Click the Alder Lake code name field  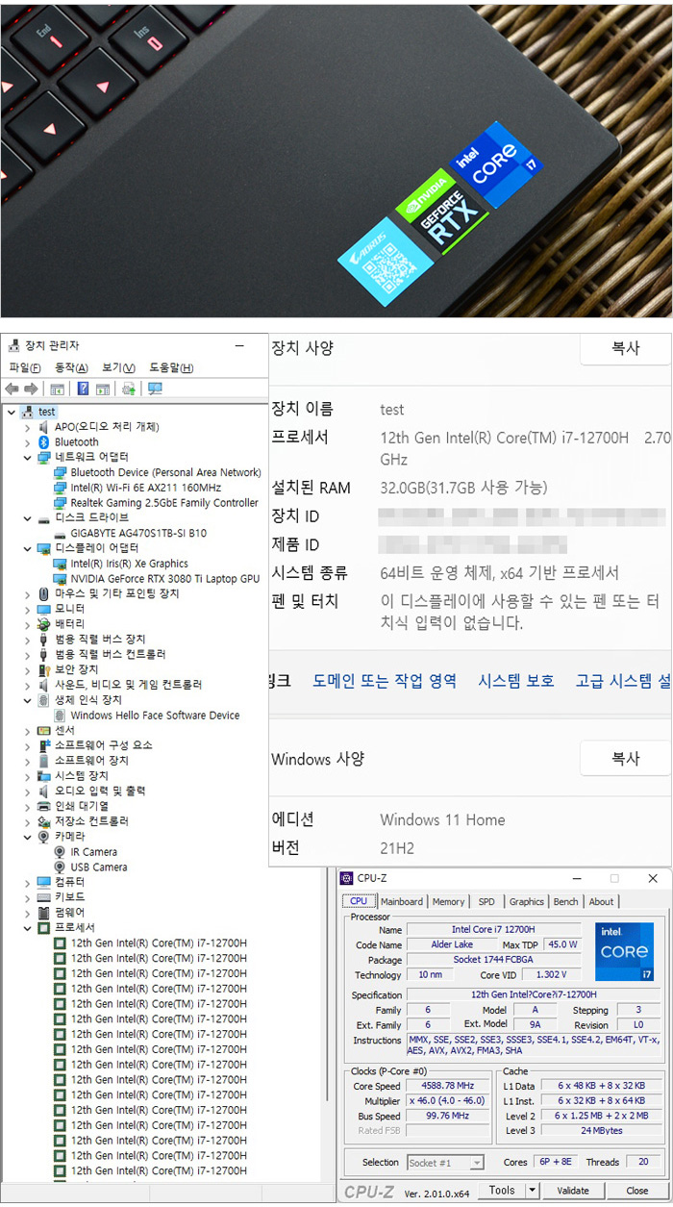452,944
